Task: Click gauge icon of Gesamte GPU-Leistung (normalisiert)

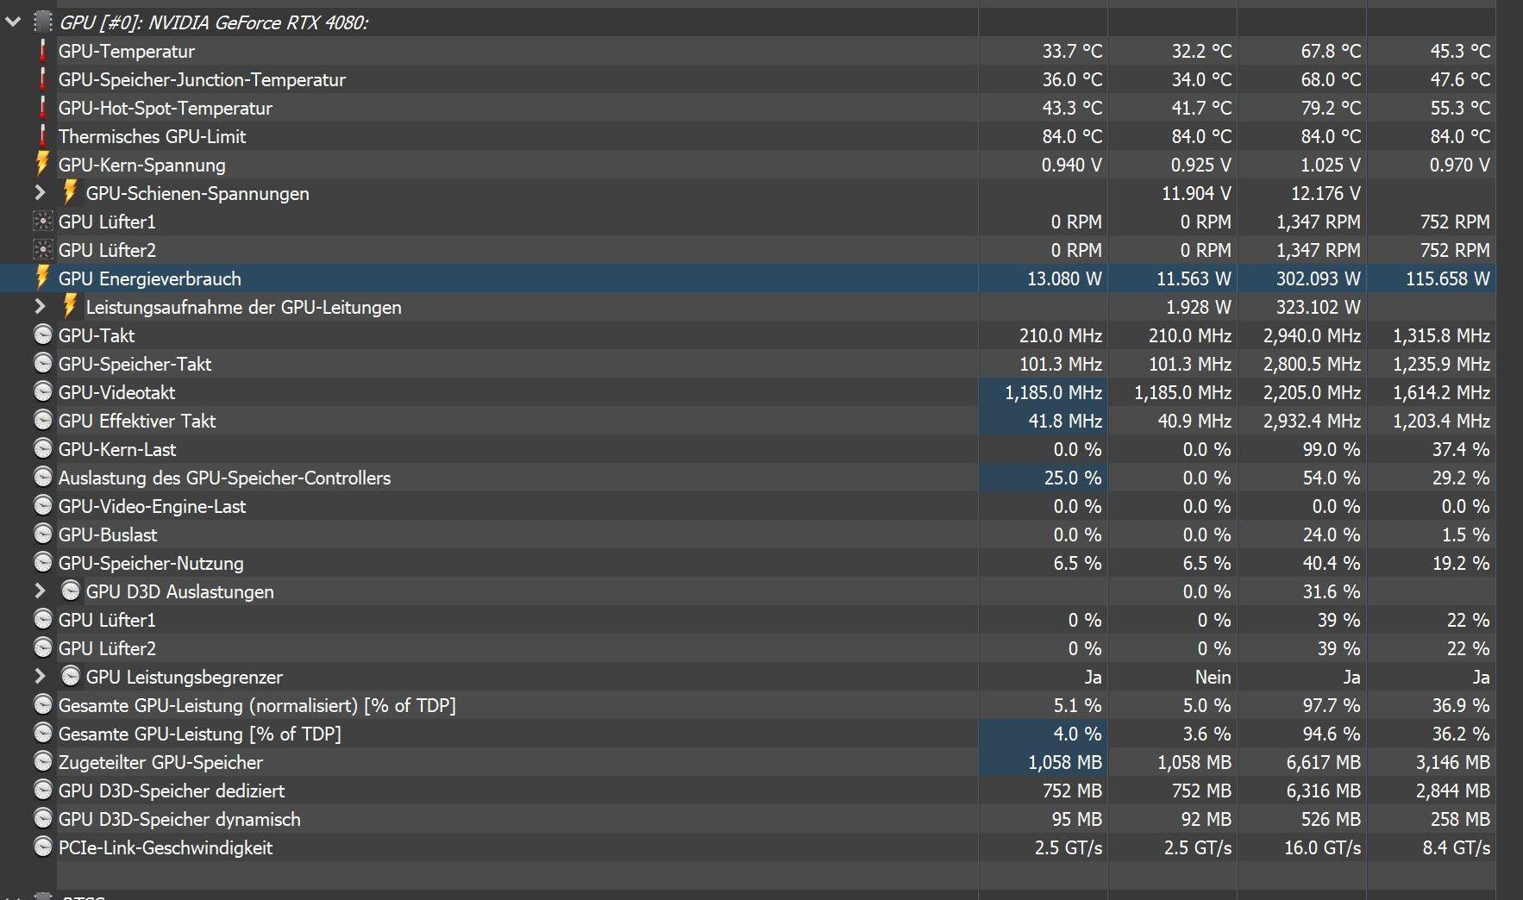Action: 42,704
